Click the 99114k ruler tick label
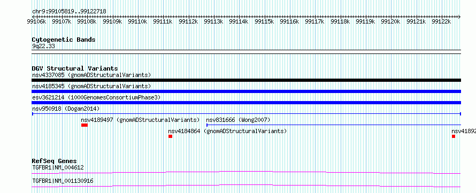This screenshot has height=193, width=476. 239,21
